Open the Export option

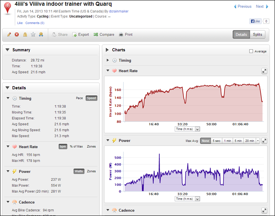point(81,35)
